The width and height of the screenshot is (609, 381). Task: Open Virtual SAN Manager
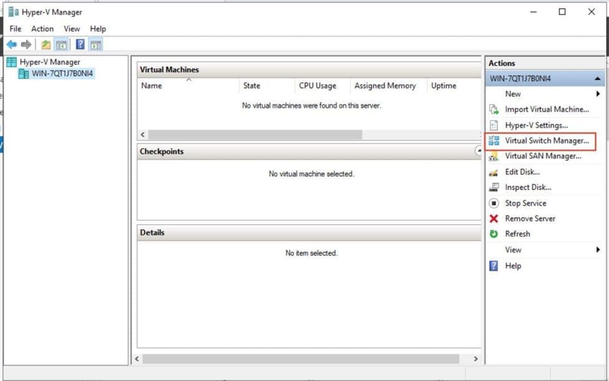543,156
